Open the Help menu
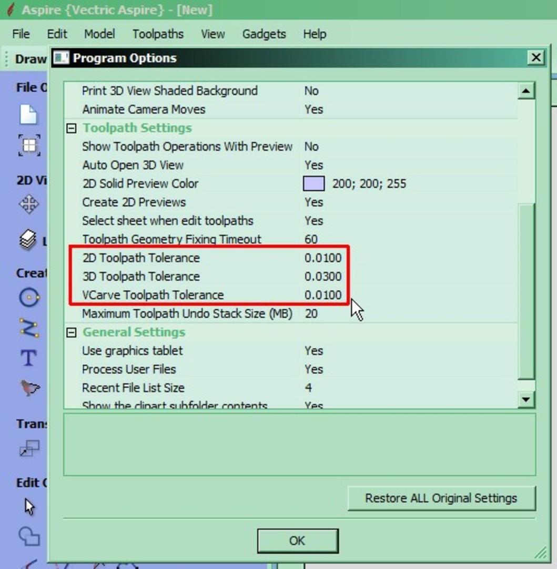 [x=315, y=34]
